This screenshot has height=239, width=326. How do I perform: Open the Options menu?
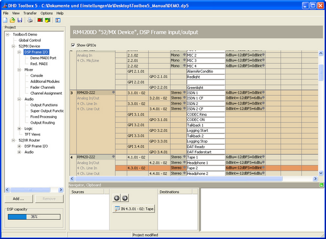pos(47,13)
